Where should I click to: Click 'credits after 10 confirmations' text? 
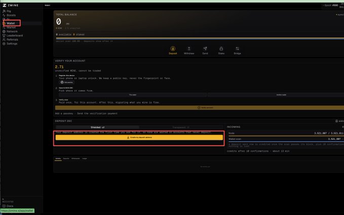(248, 151)
